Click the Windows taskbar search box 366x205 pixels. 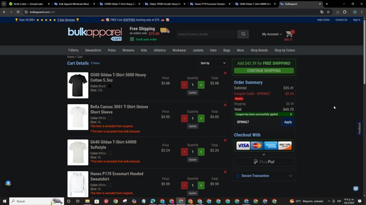pos(37,201)
